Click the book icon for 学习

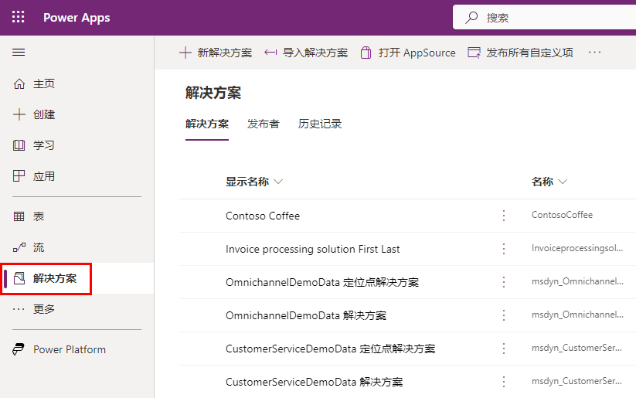coord(19,145)
